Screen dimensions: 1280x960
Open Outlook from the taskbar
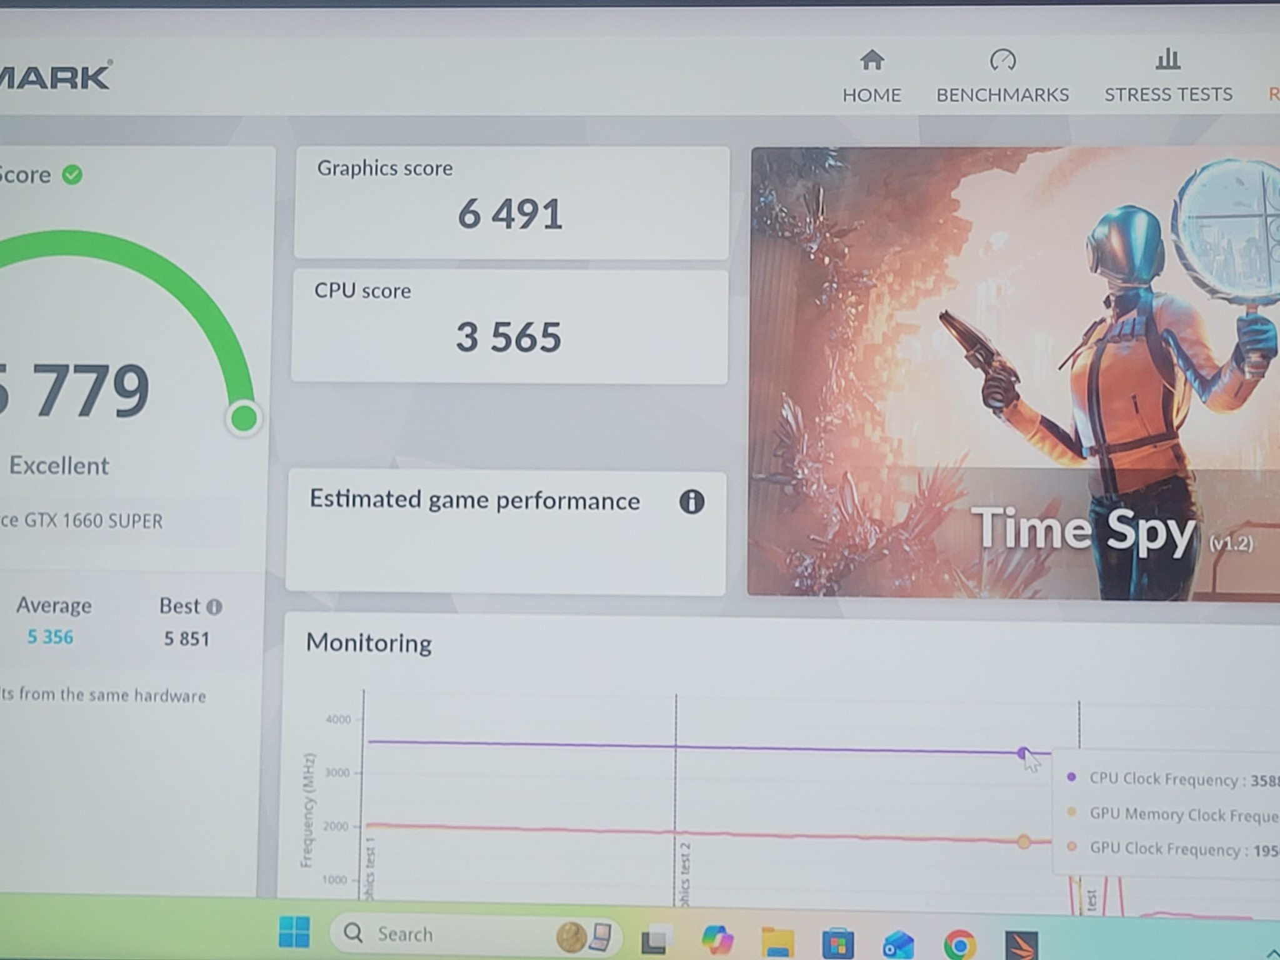(x=898, y=944)
